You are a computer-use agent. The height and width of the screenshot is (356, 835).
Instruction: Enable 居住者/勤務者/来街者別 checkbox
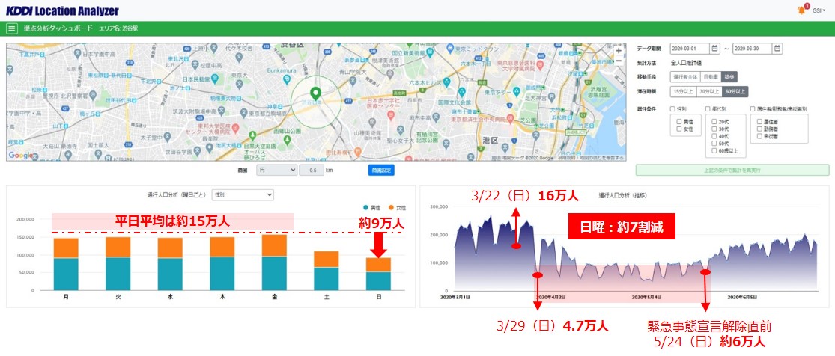[x=753, y=109]
